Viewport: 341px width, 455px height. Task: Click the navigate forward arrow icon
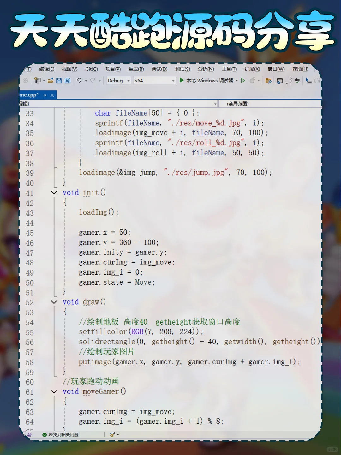25,81
